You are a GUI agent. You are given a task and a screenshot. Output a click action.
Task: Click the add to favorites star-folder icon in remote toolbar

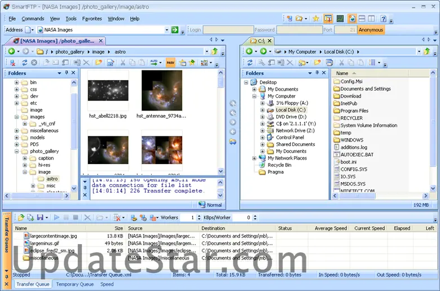pos(183,62)
